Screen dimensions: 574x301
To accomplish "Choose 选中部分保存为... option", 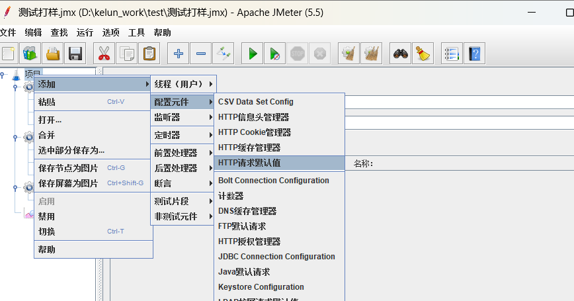I will pos(93,150).
